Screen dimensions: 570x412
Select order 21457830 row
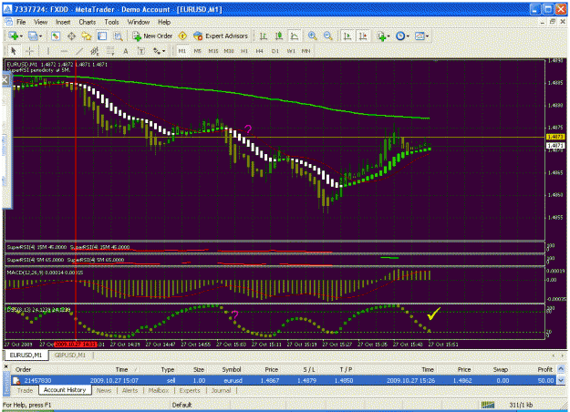click(284, 380)
